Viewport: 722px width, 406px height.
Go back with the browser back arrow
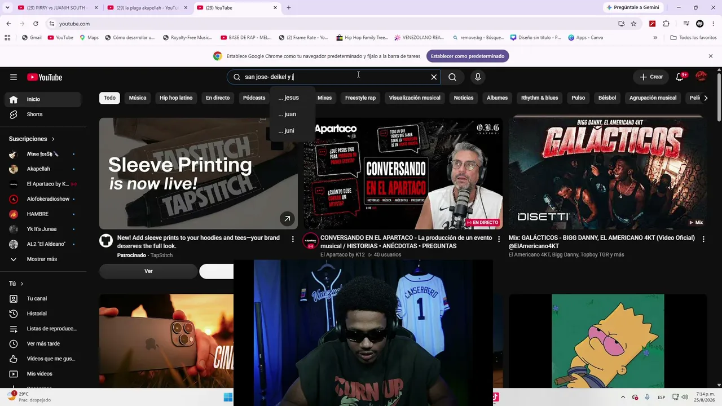click(x=8, y=24)
